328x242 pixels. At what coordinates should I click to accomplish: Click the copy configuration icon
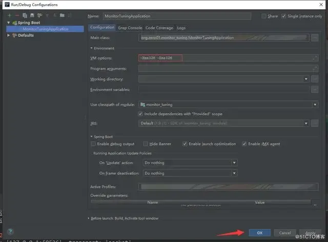coord(25,15)
